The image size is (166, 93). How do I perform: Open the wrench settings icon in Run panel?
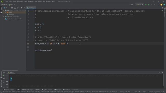tap(4, 79)
